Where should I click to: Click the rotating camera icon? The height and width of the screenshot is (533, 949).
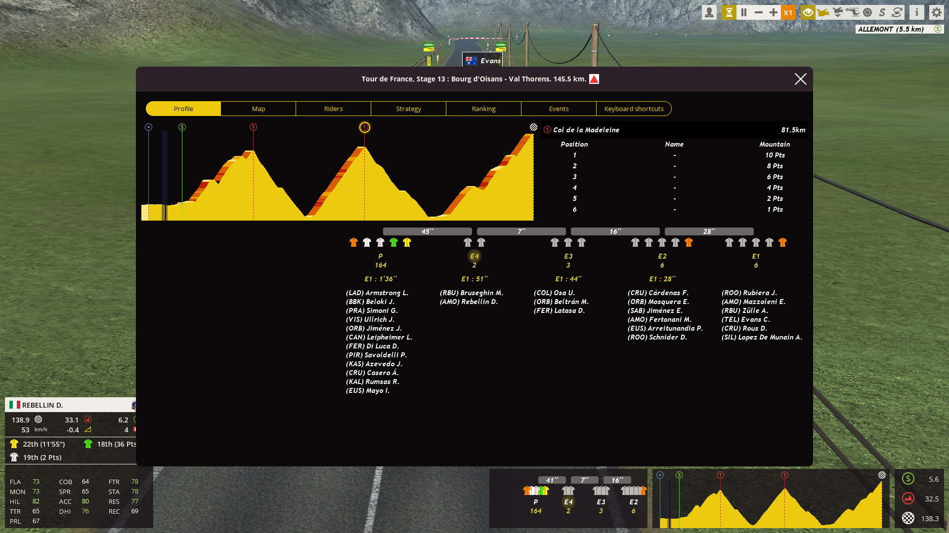pos(897,12)
